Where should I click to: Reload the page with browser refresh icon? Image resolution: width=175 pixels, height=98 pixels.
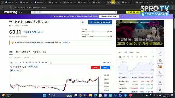[x=11, y=7]
